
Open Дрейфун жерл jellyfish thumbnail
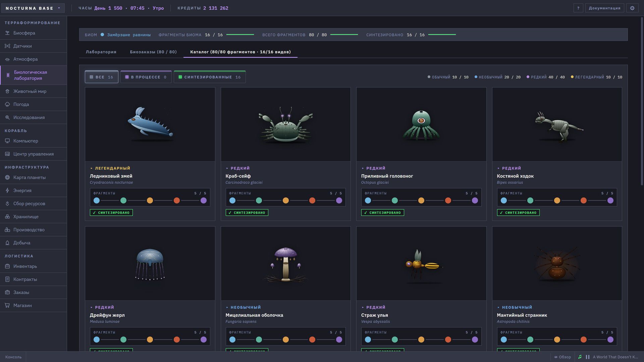click(150, 263)
